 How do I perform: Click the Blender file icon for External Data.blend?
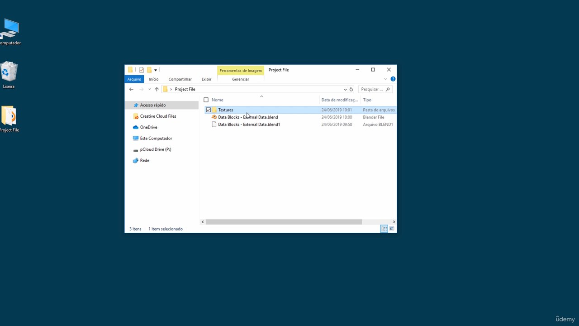pos(214,117)
